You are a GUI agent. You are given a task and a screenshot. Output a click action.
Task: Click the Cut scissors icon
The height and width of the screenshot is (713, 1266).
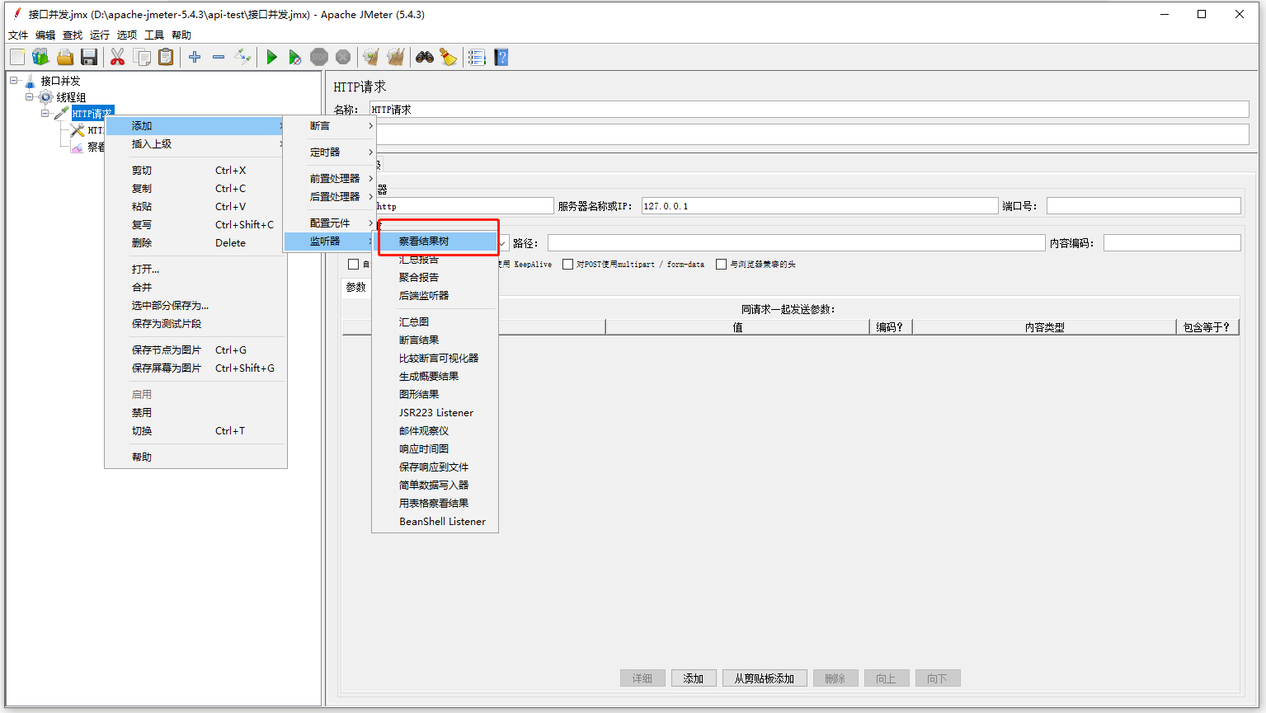(117, 57)
